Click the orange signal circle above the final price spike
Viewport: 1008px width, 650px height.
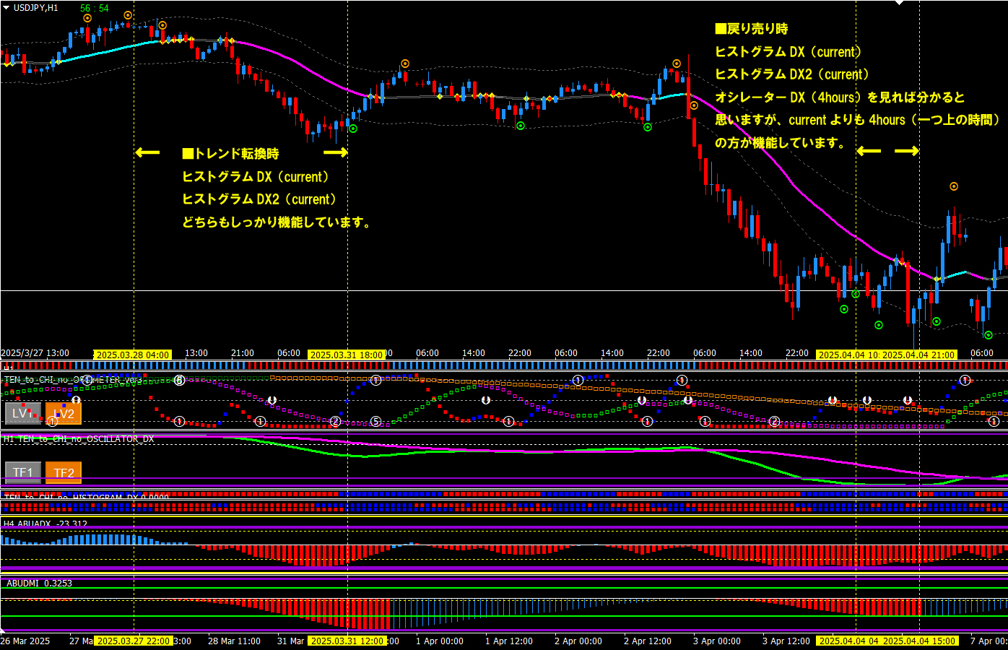tap(954, 186)
